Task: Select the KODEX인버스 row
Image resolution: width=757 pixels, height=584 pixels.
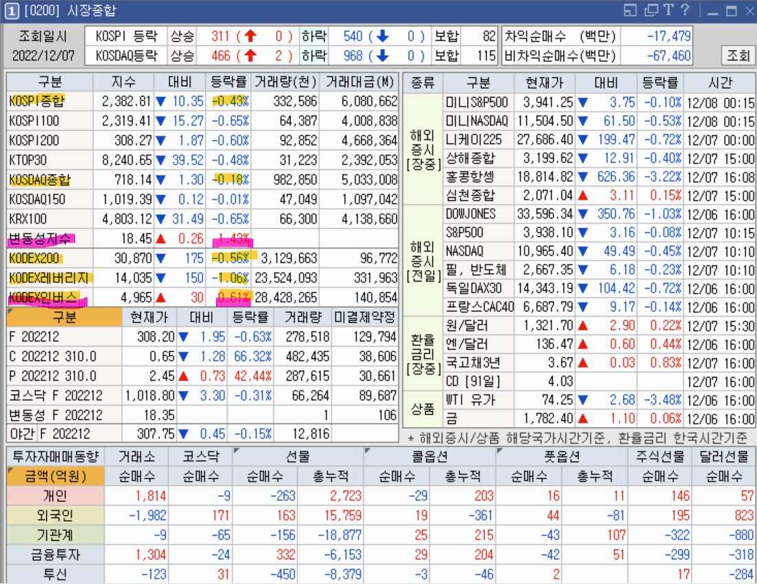Action: point(203,298)
